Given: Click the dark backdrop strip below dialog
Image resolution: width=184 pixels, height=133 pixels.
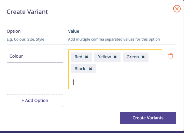Looking at the screenshot, I should (x=92, y=132).
